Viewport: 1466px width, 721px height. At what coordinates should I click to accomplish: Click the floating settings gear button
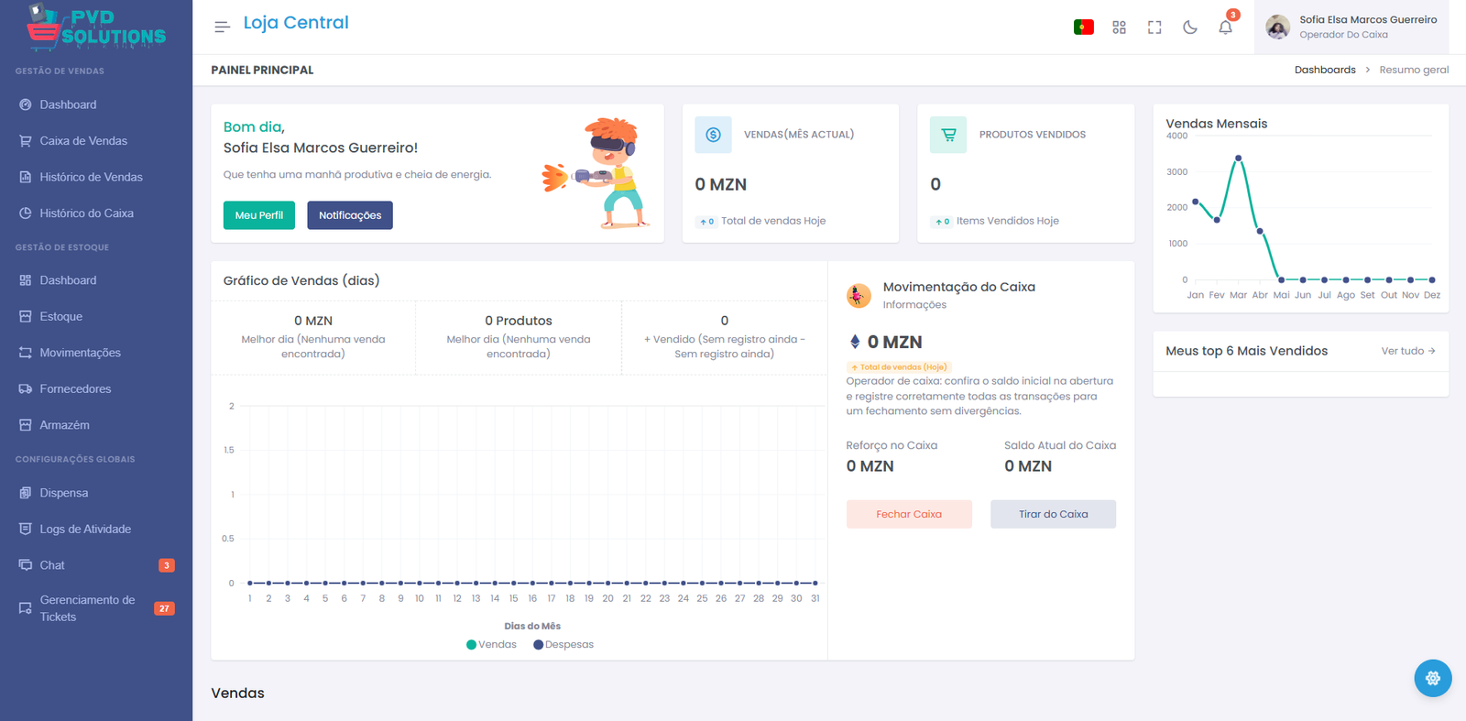1432,678
